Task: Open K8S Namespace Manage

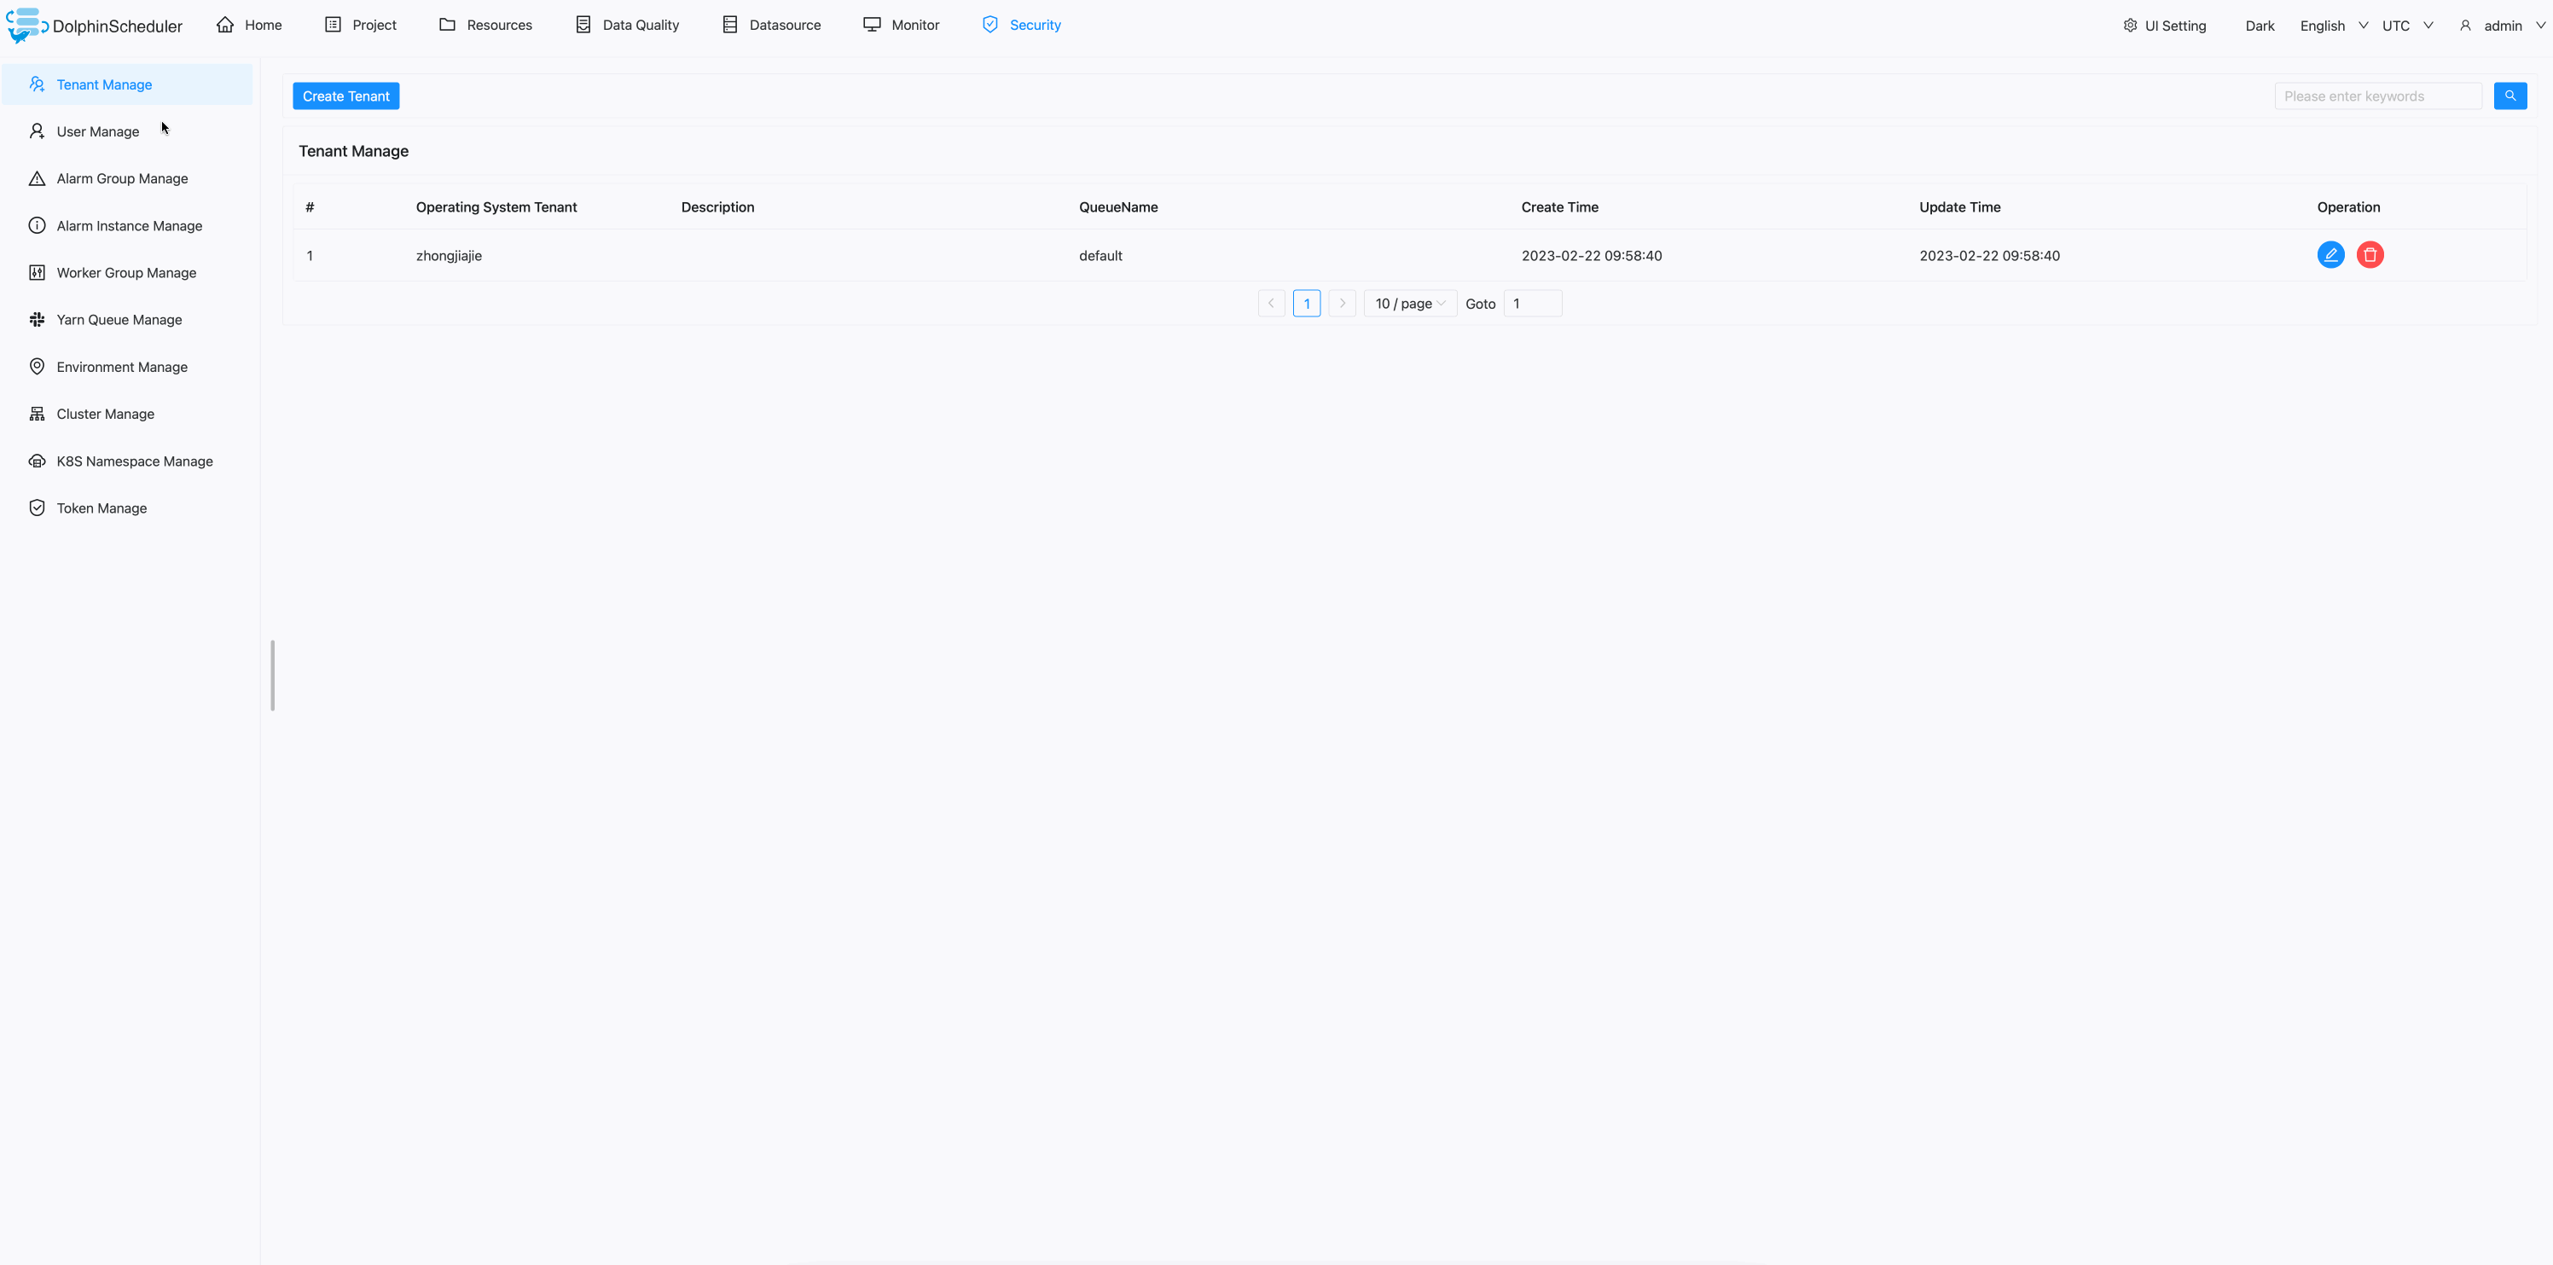Action: (x=134, y=461)
